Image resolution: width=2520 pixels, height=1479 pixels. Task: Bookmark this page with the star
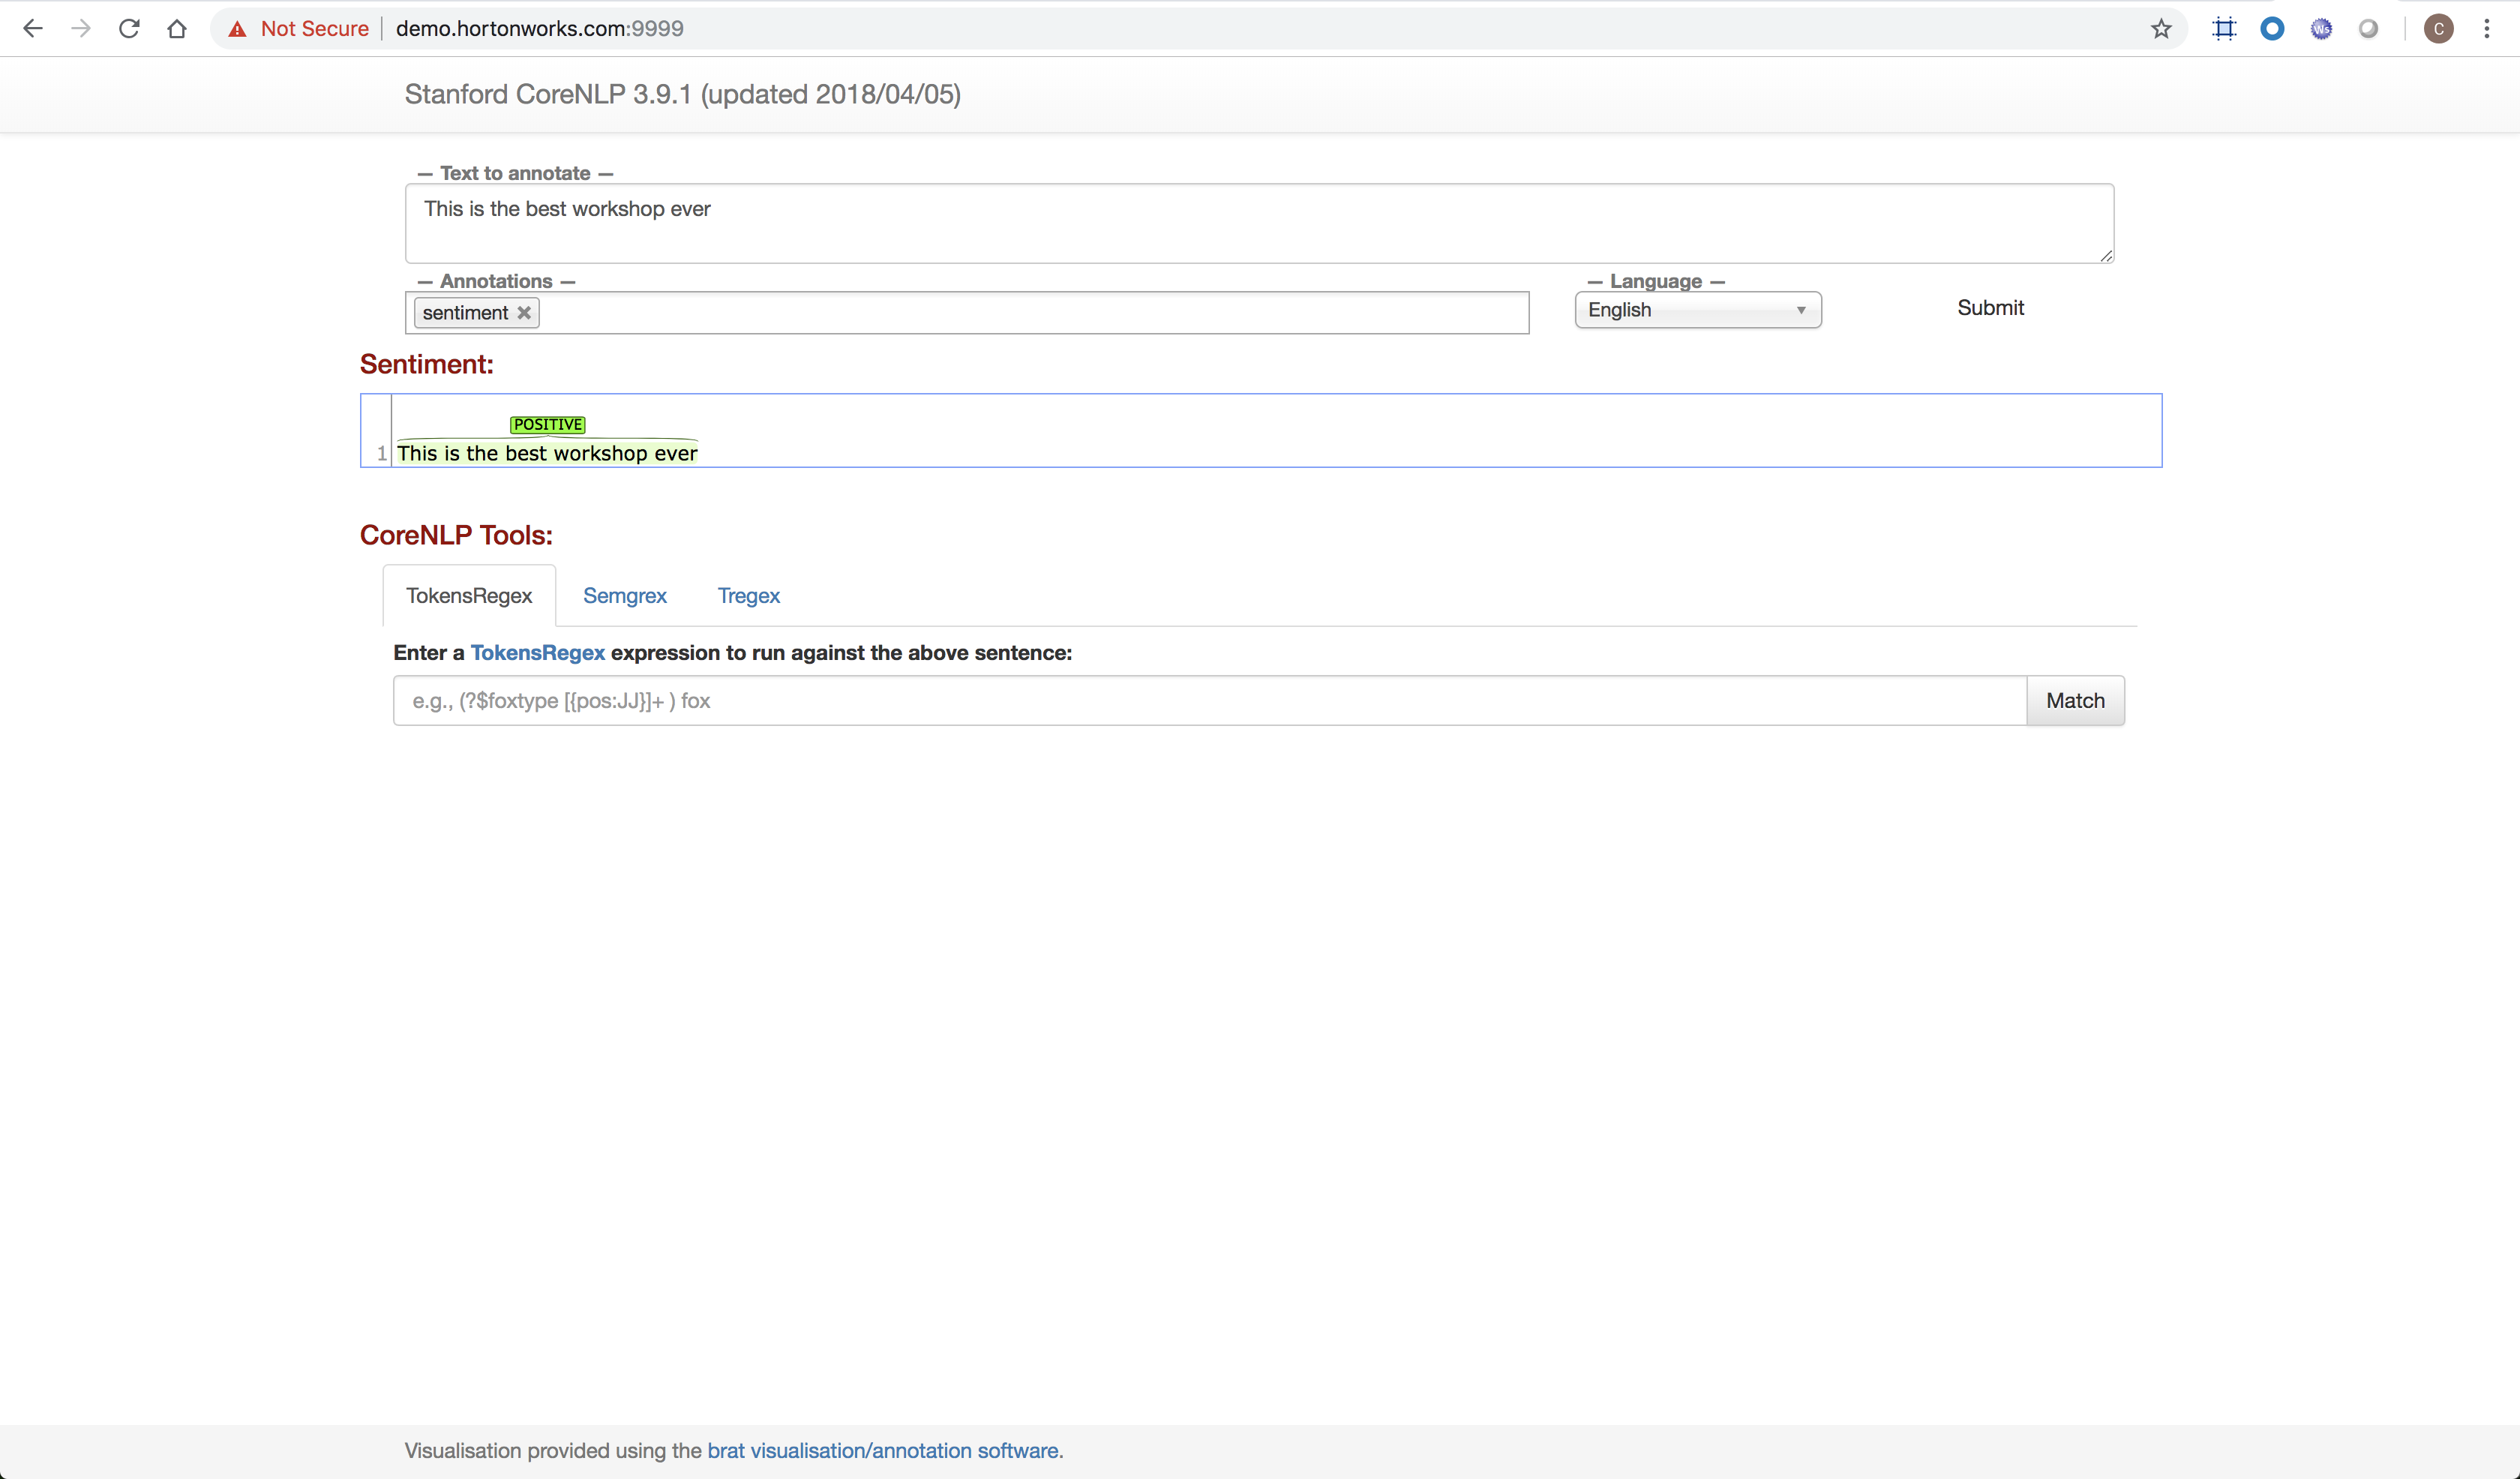(2161, 29)
